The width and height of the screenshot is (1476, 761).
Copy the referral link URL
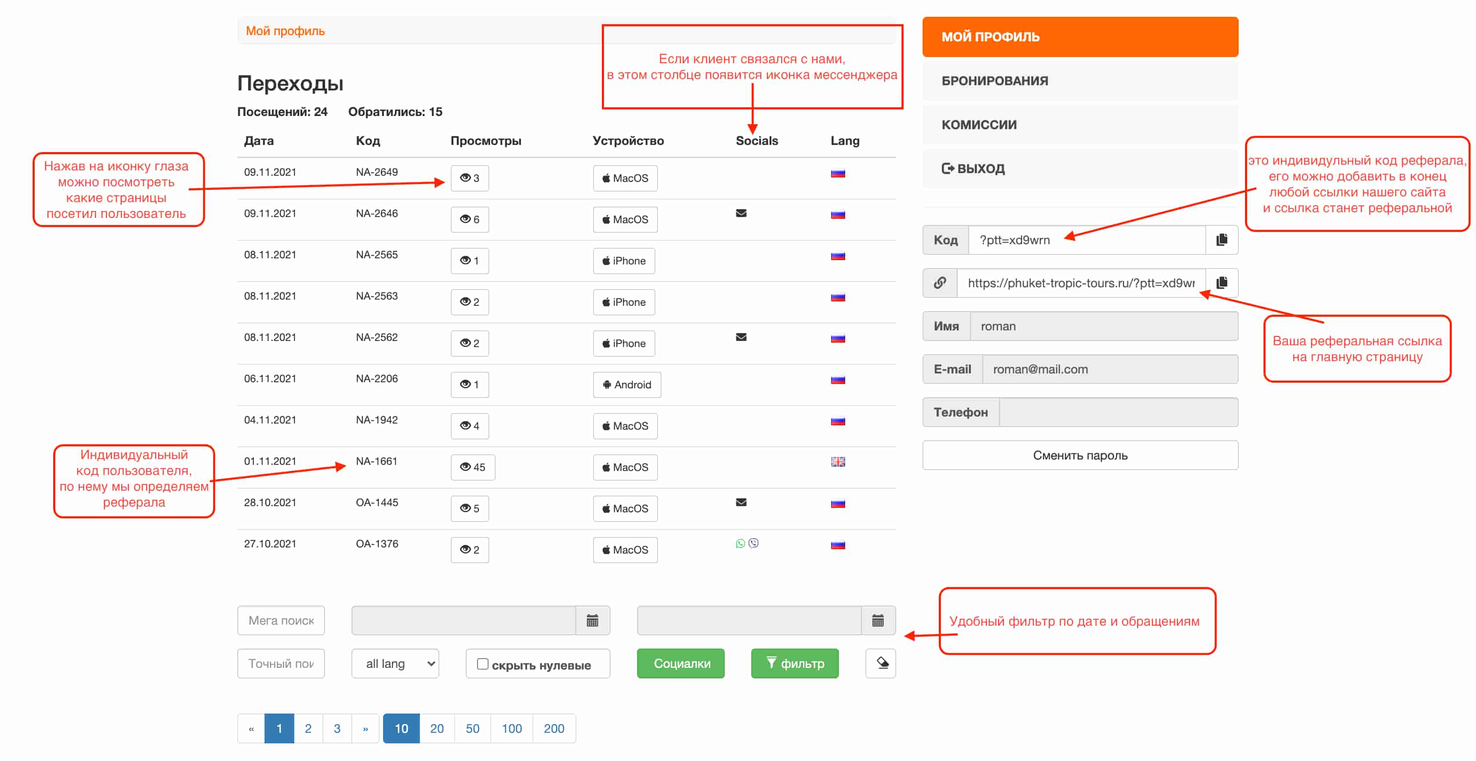(1221, 283)
